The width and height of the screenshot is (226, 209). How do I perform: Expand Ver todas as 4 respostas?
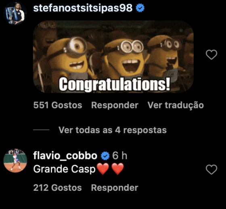click(x=113, y=130)
